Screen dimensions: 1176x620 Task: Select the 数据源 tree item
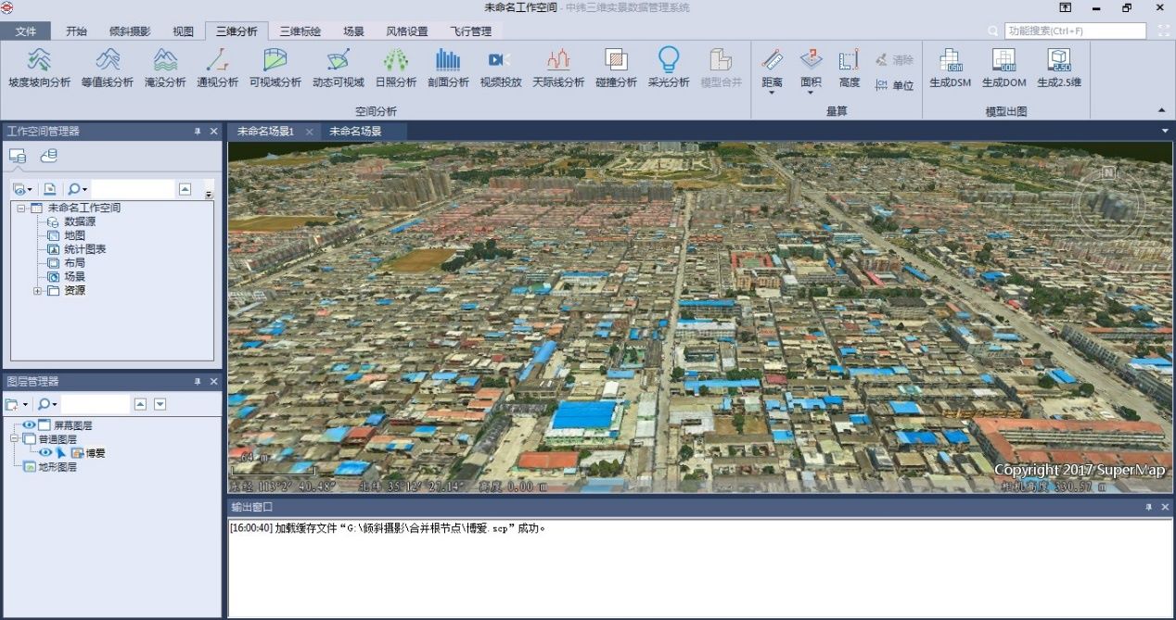click(79, 222)
